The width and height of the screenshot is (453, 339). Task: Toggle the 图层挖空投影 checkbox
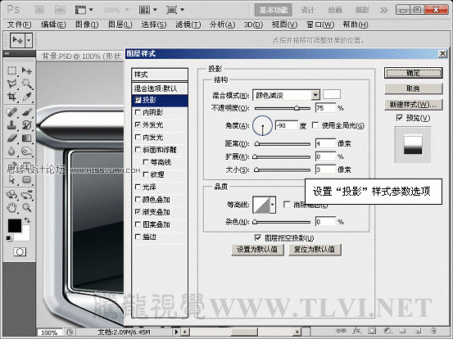[x=258, y=237]
